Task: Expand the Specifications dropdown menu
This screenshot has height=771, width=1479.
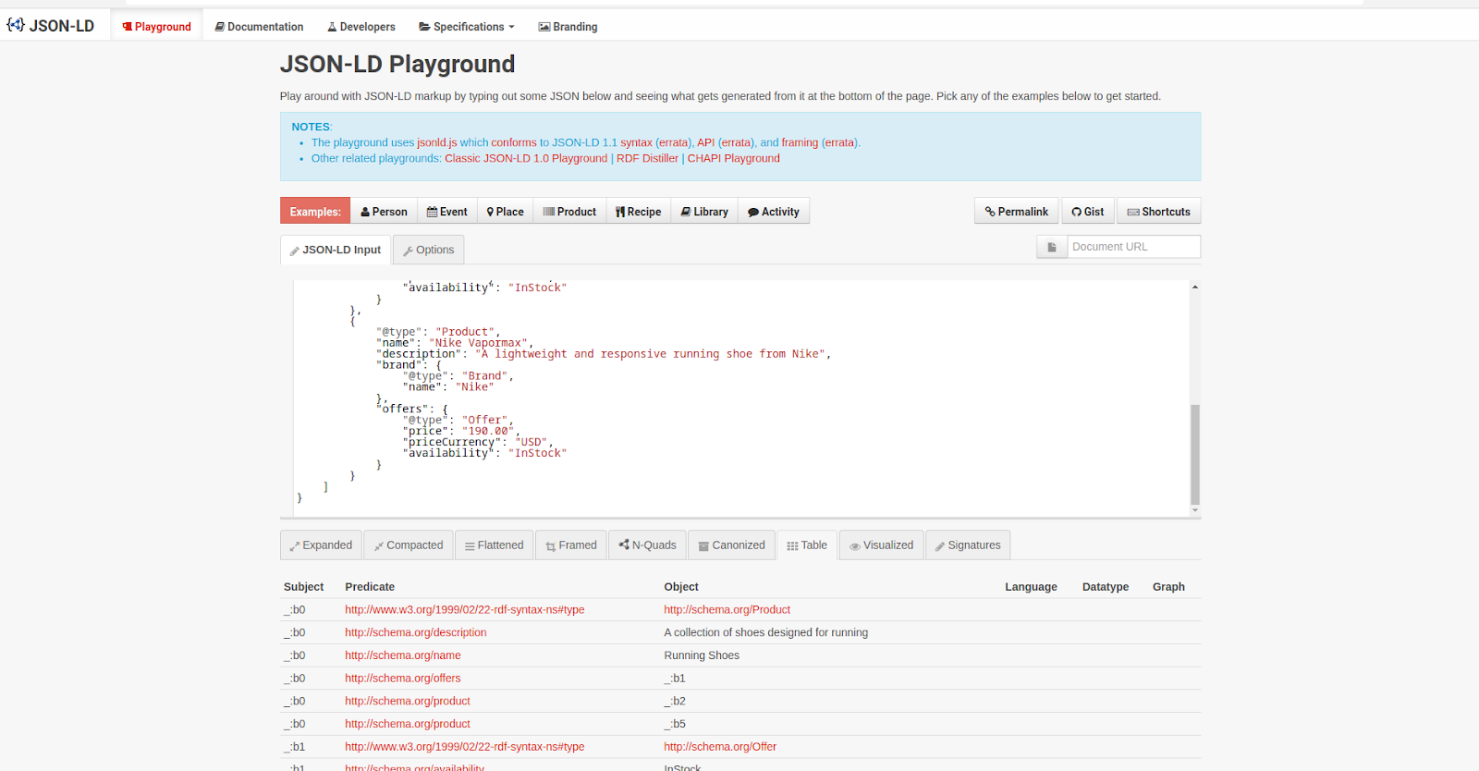Action: point(467,27)
